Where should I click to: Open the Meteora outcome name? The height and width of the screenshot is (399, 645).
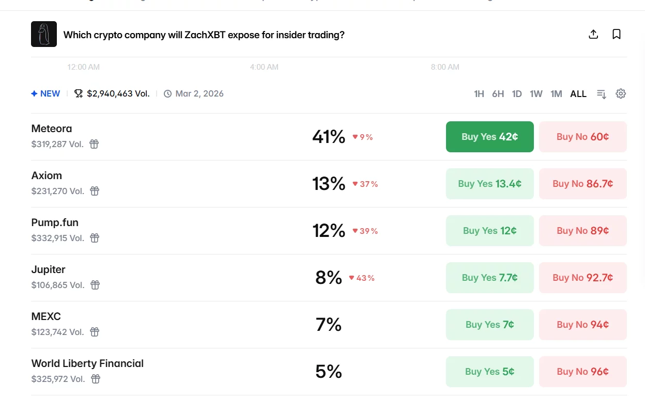coord(52,129)
